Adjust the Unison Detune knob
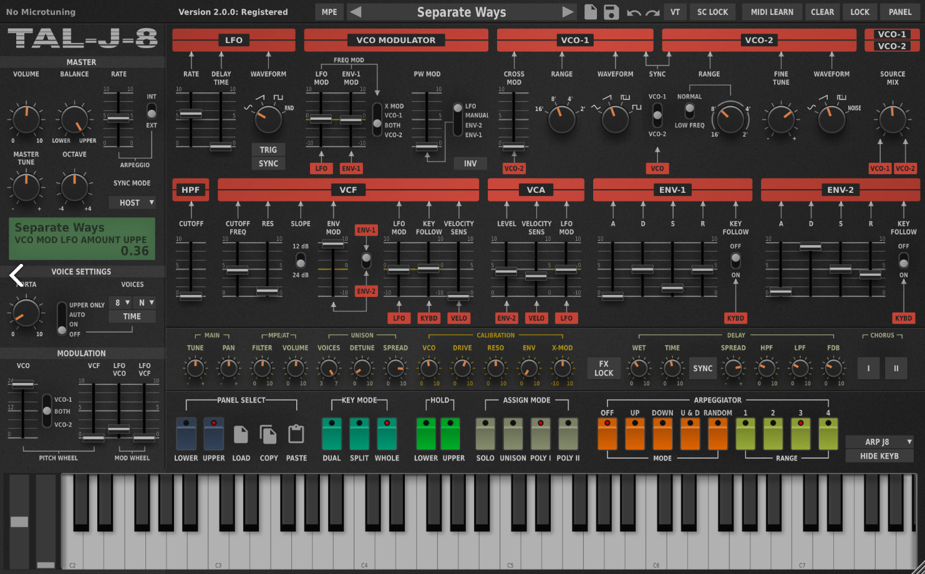925x574 pixels. coord(362,368)
